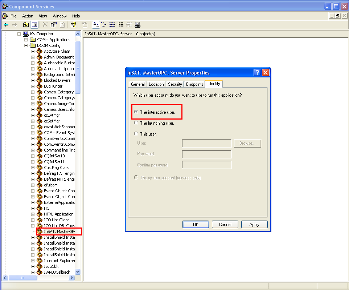Click the tree scroll down arrow
This screenshot has height=290, width=349.
pos(78,272)
